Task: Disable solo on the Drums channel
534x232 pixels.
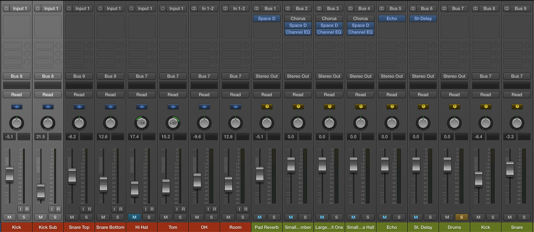Action: pos(461,217)
